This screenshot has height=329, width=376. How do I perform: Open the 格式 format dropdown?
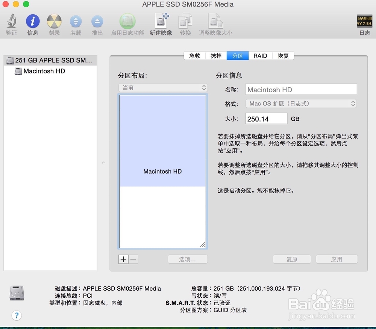click(301, 103)
